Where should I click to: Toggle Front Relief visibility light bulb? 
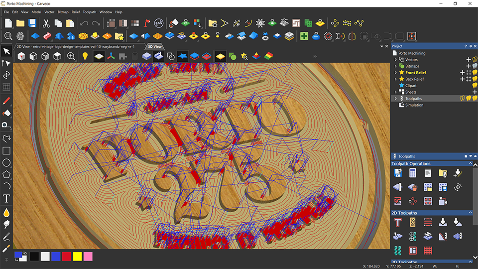pyautogui.click(x=475, y=73)
